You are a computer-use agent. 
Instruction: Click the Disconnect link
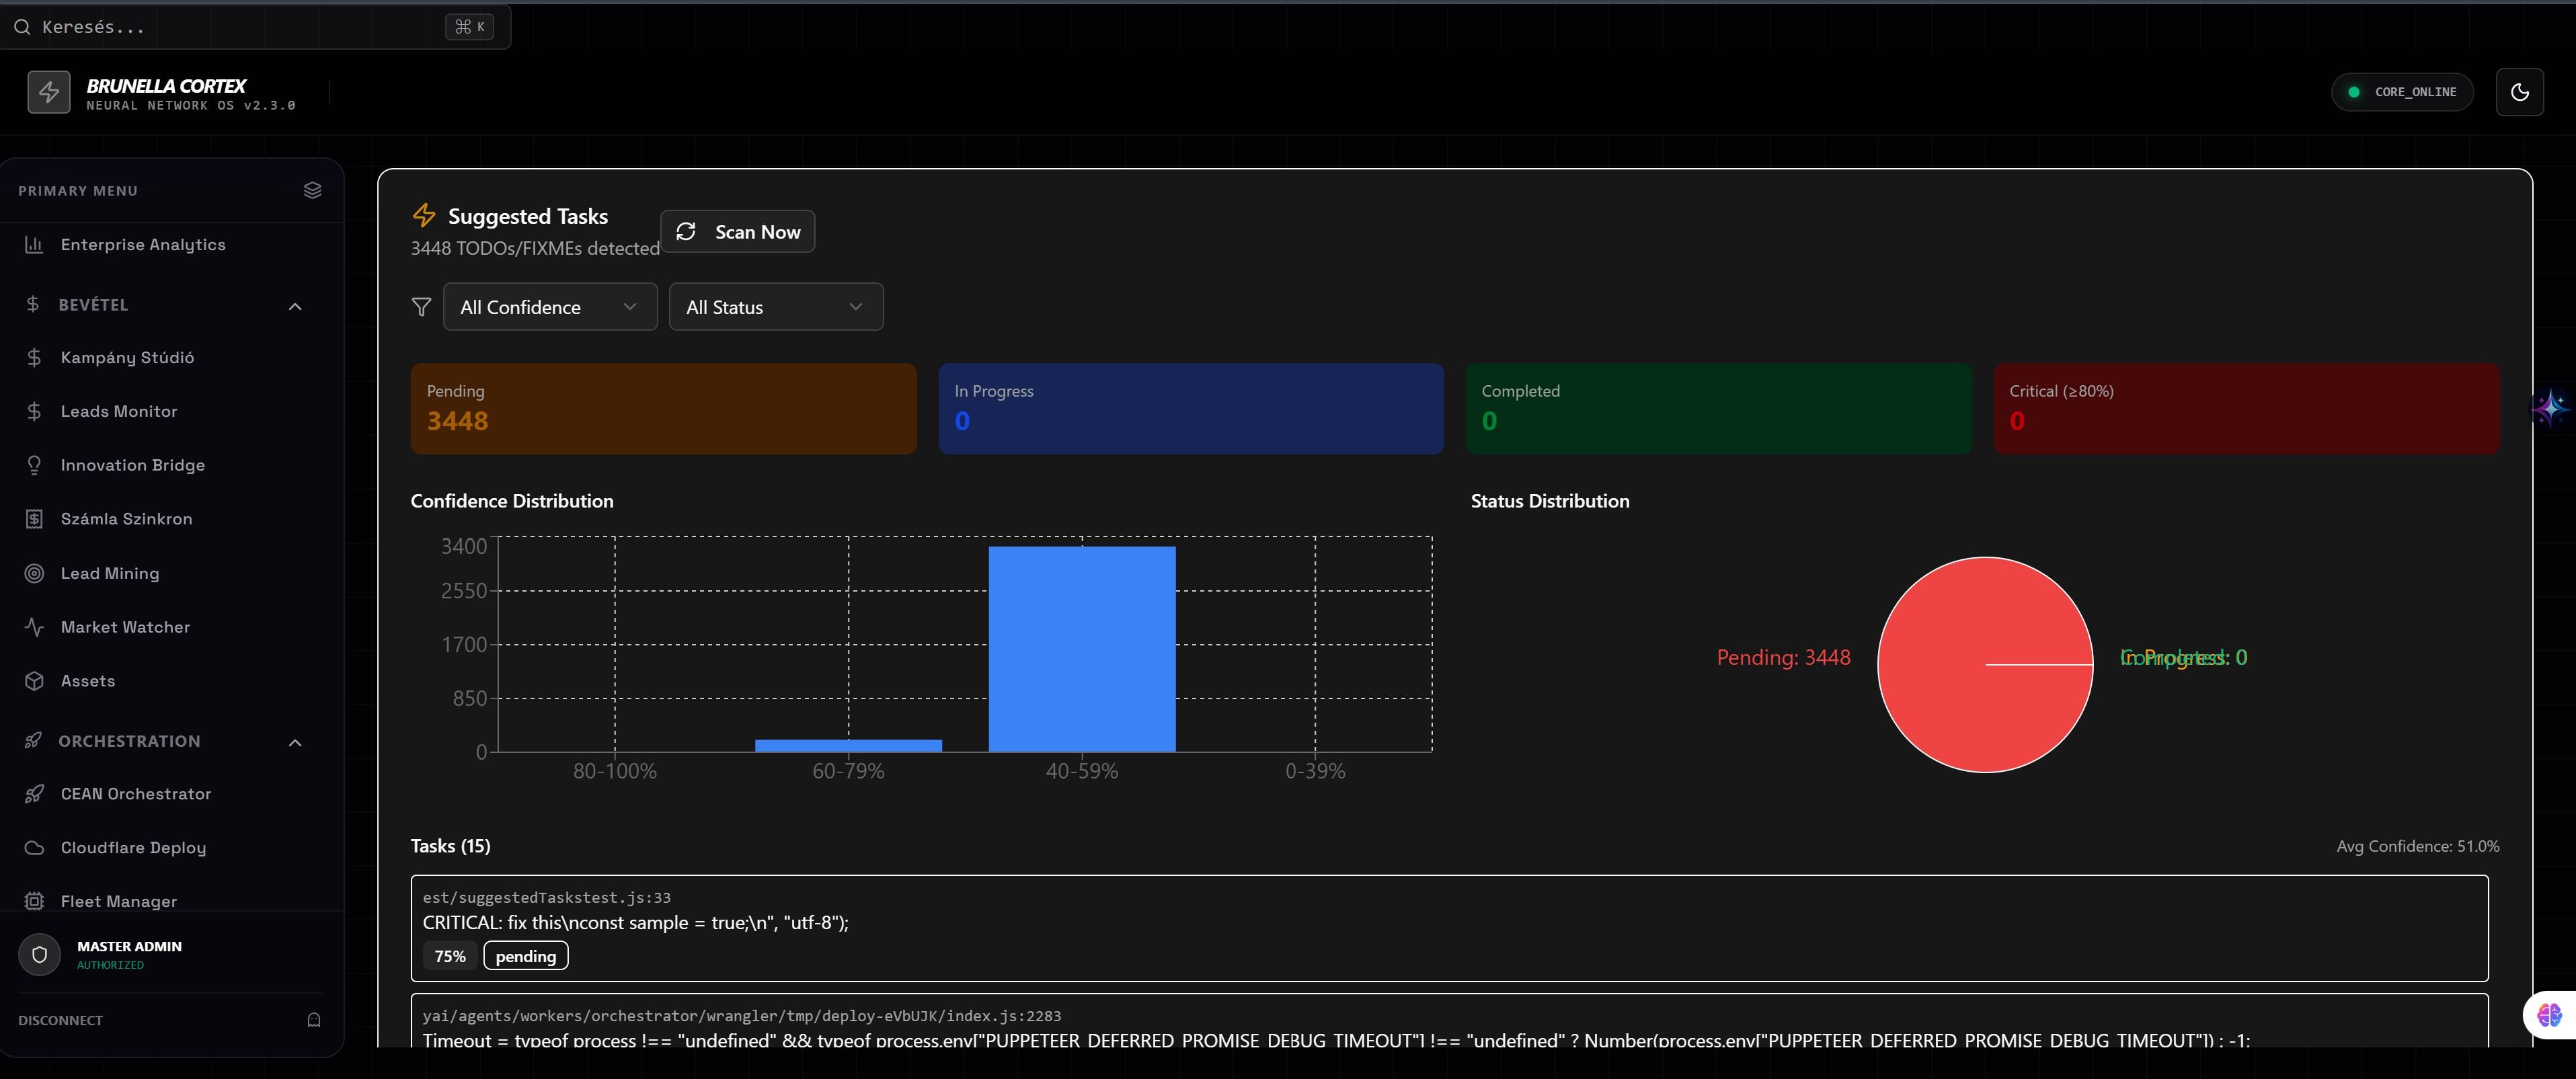tap(60, 1020)
